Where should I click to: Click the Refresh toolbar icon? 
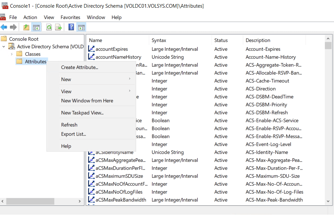tap(49, 27)
